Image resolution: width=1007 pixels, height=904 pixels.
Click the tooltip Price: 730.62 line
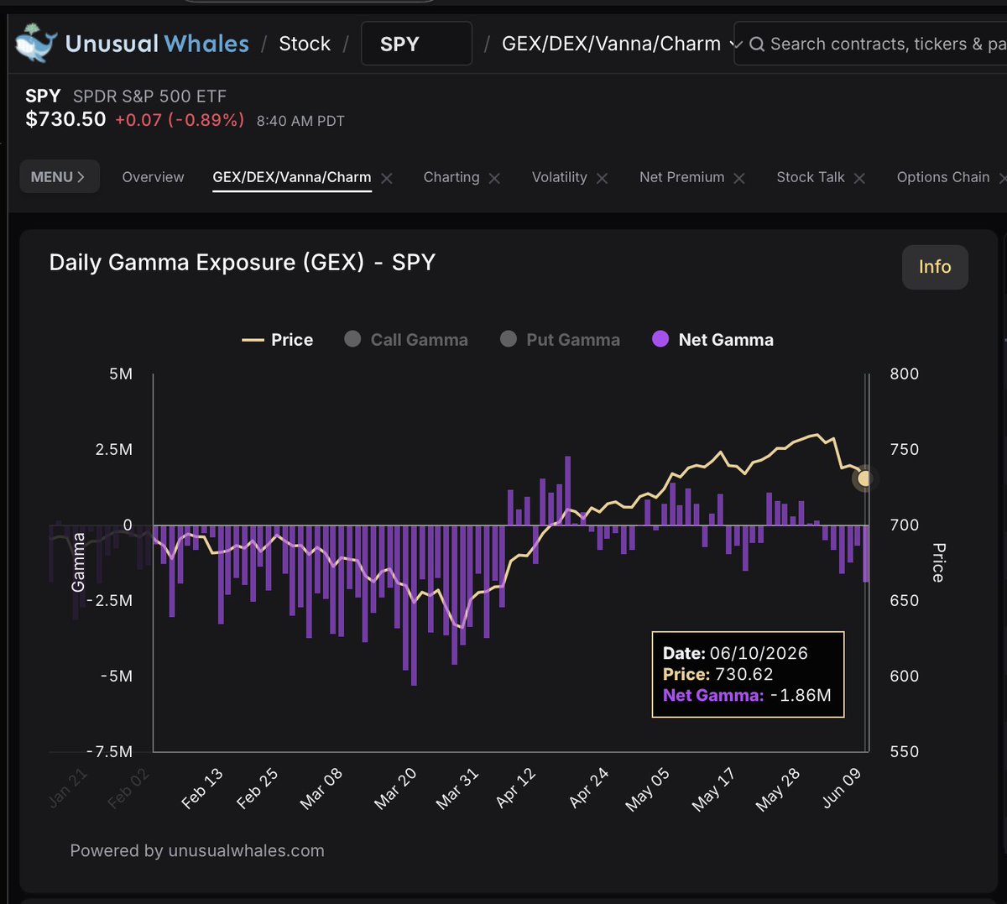(718, 674)
